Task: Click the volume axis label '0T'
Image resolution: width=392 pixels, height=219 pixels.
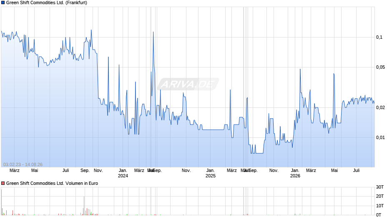Action: [x=379, y=215]
